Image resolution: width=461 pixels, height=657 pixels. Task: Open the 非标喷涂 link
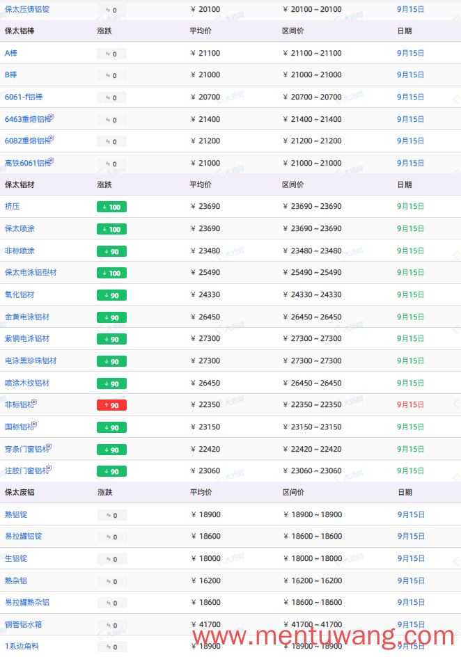(x=19, y=251)
